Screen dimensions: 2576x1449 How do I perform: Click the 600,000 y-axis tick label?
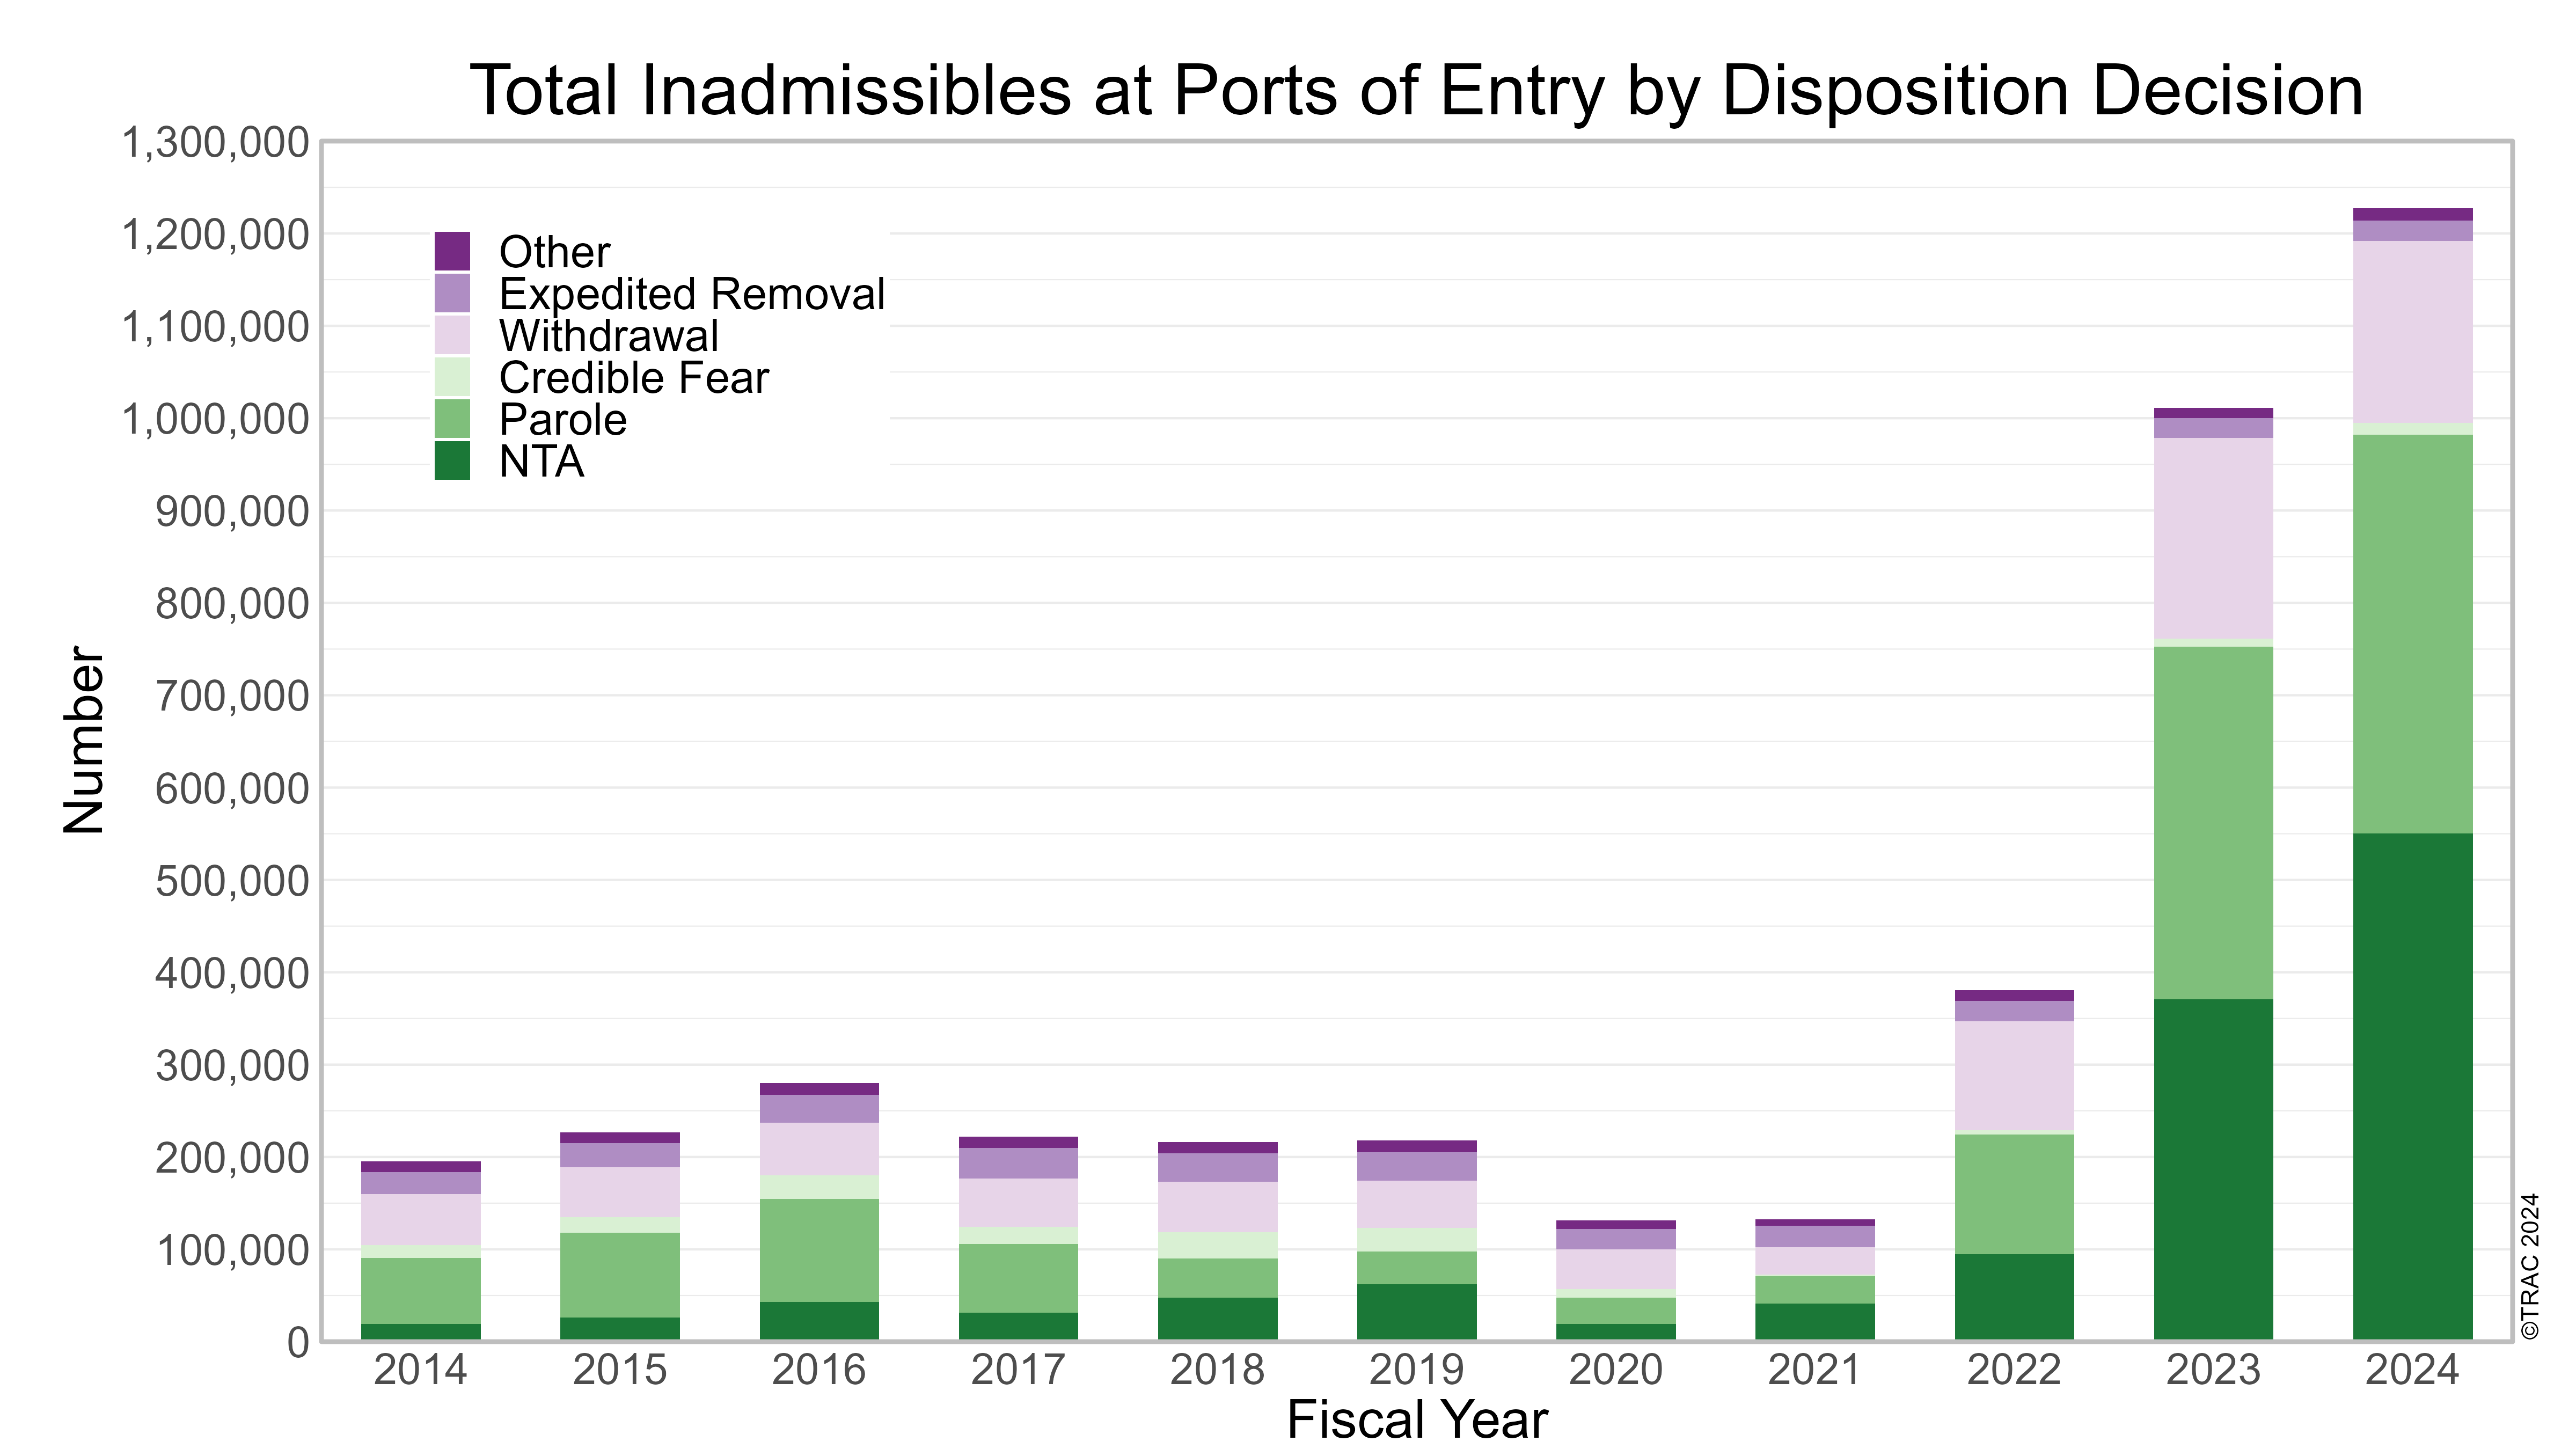point(232,789)
